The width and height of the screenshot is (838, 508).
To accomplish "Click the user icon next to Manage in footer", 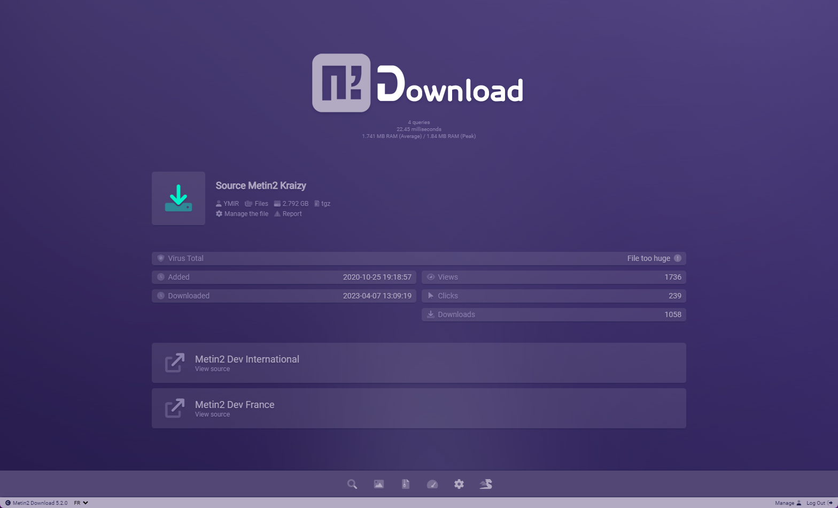I will pos(799,503).
